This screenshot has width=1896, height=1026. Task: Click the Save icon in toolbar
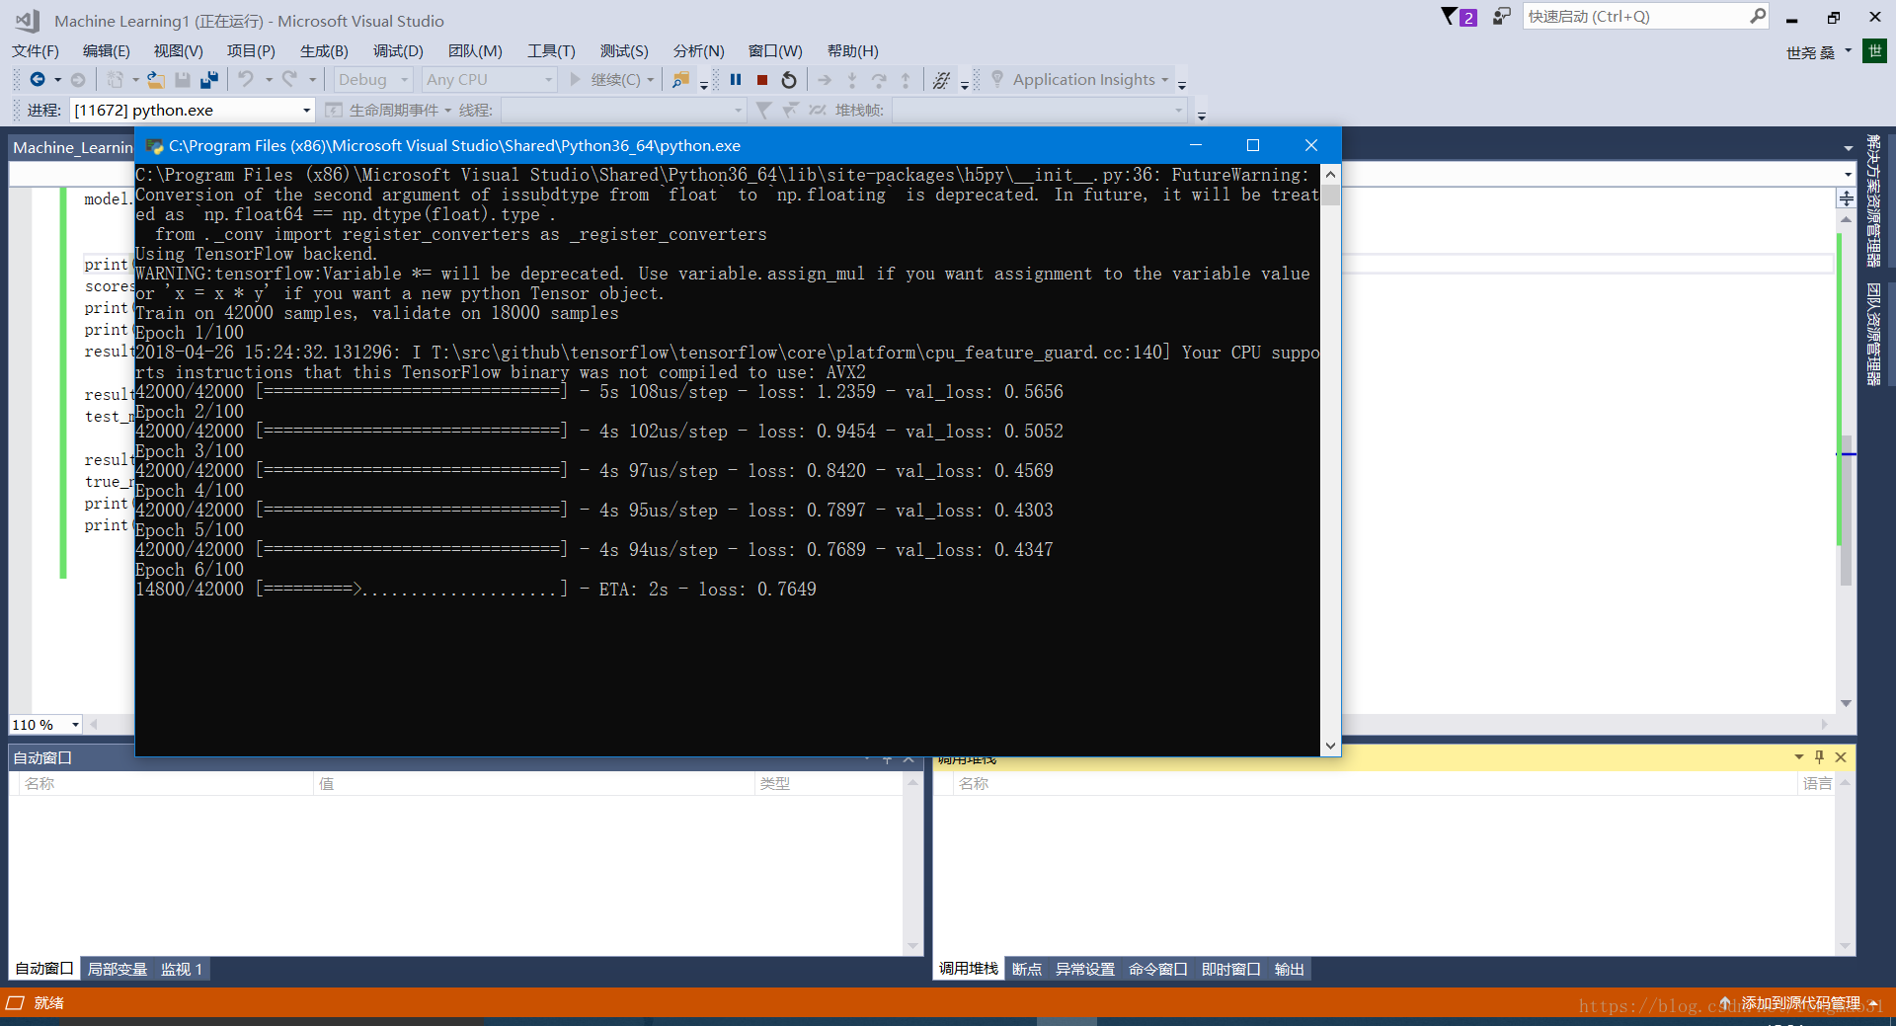183,80
